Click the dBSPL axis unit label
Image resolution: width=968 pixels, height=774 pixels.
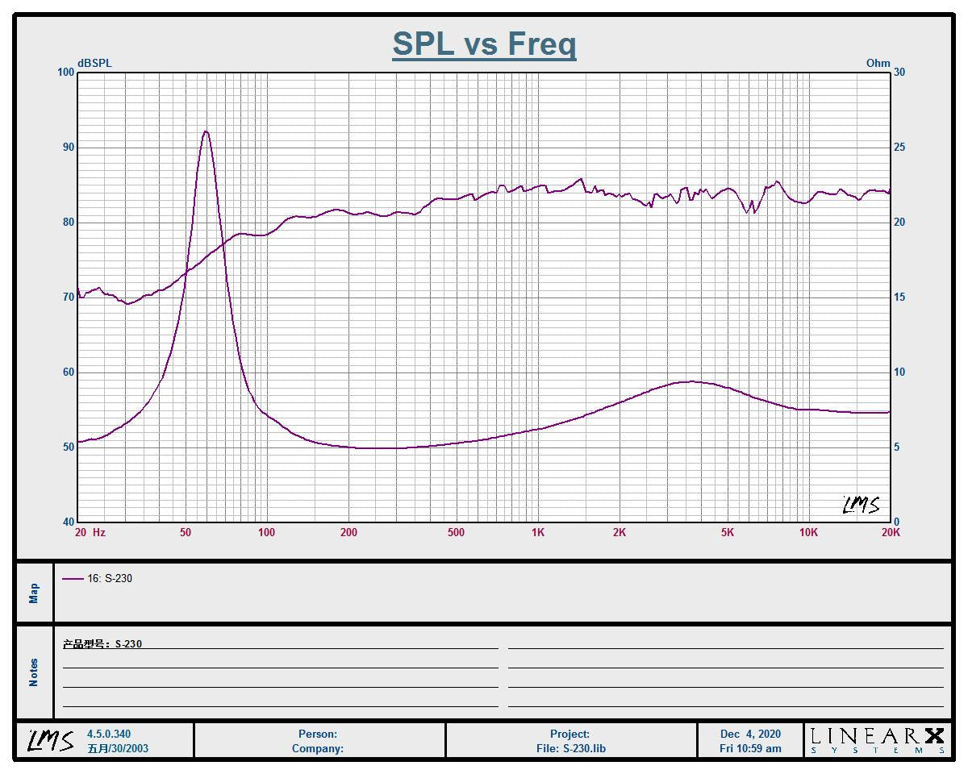[x=94, y=63]
